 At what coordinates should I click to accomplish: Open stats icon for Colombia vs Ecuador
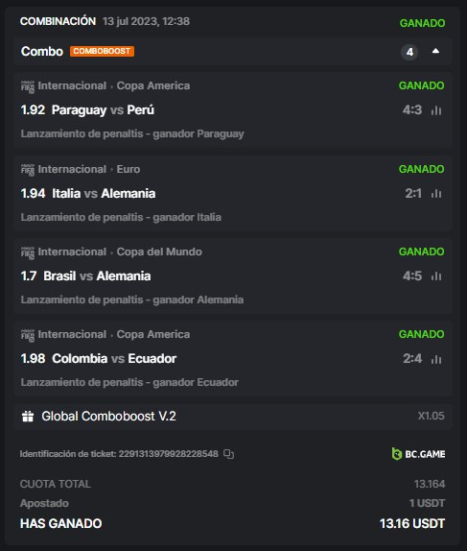436,359
